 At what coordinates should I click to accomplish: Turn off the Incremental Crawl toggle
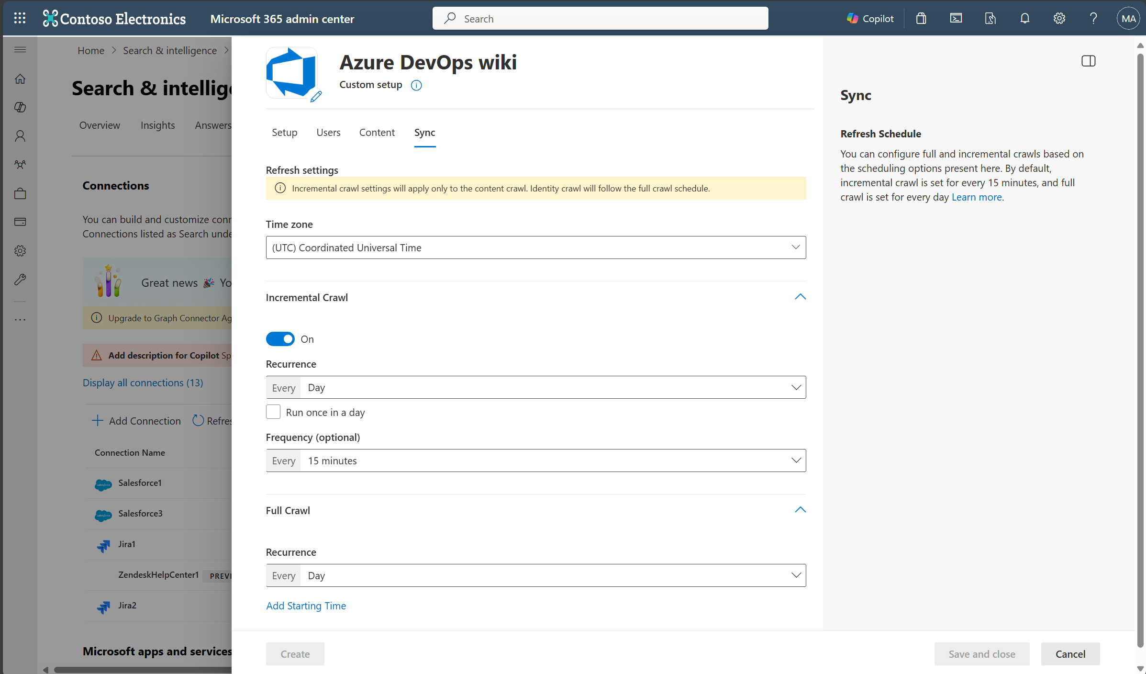(x=280, y=339)
